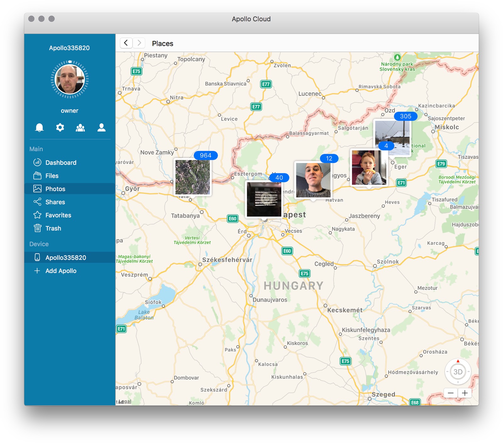Click the Miskolc city label

click(x=447, y=127)
